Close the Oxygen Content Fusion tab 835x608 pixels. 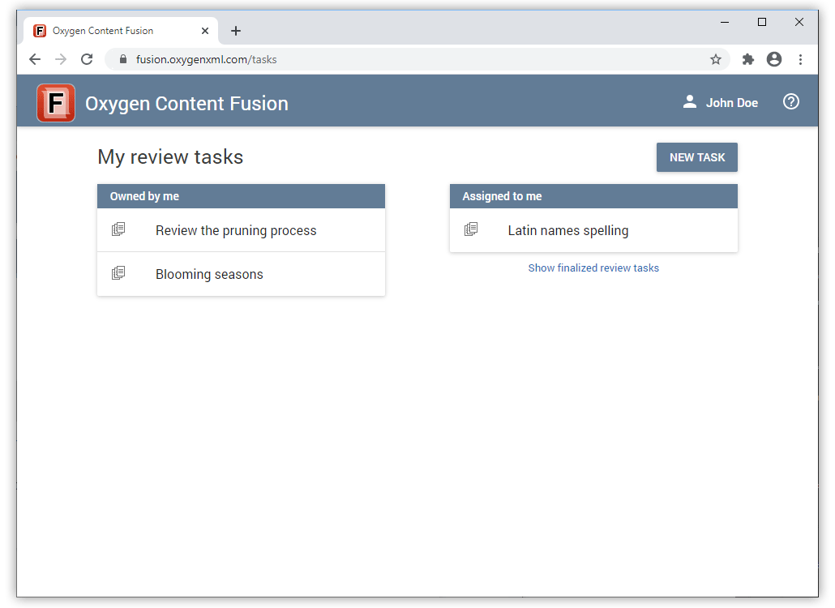pyautogui.click(x=205, y=31)
